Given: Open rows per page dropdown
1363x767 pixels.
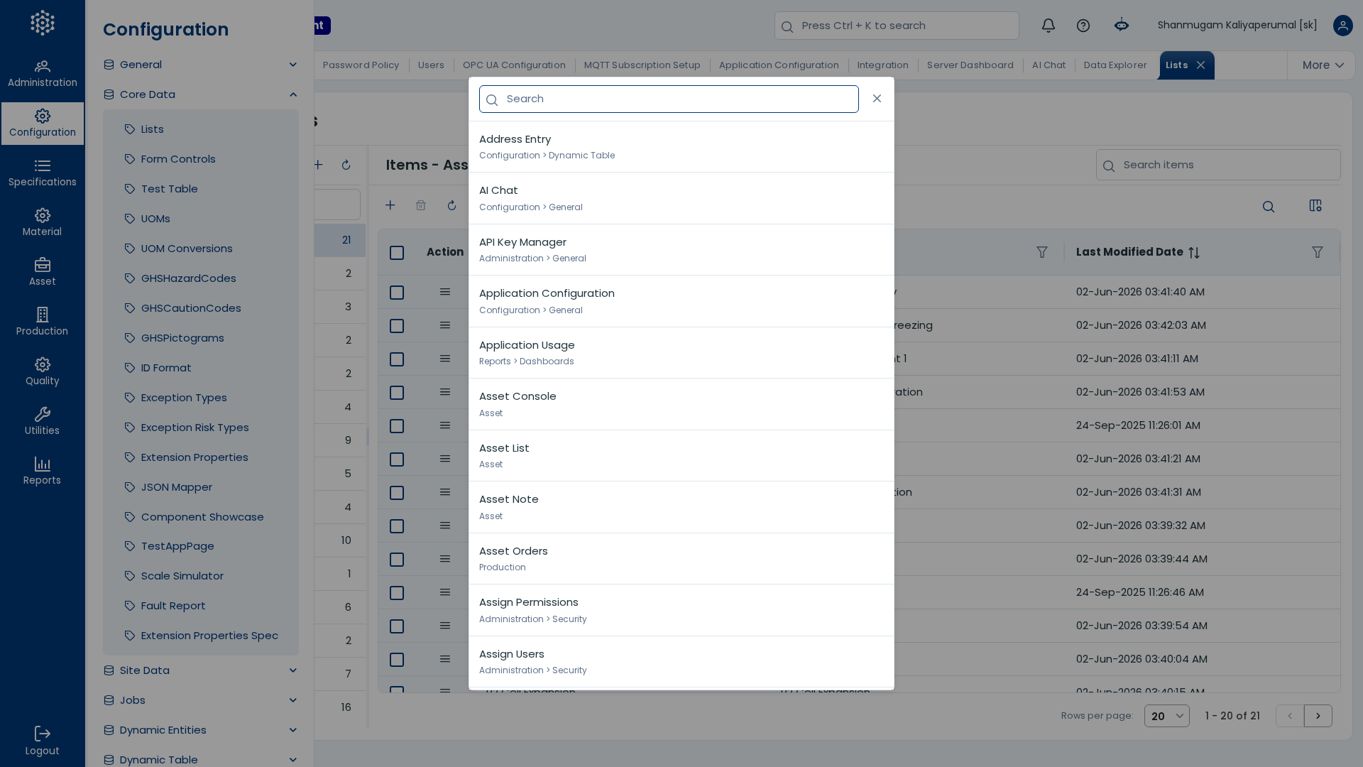Looking at the screenshot, I should point(1166,716).
